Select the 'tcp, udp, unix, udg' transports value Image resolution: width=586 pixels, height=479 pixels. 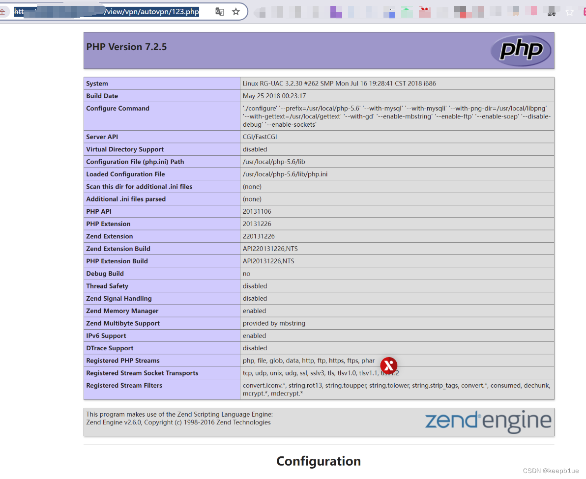point(321,373)
